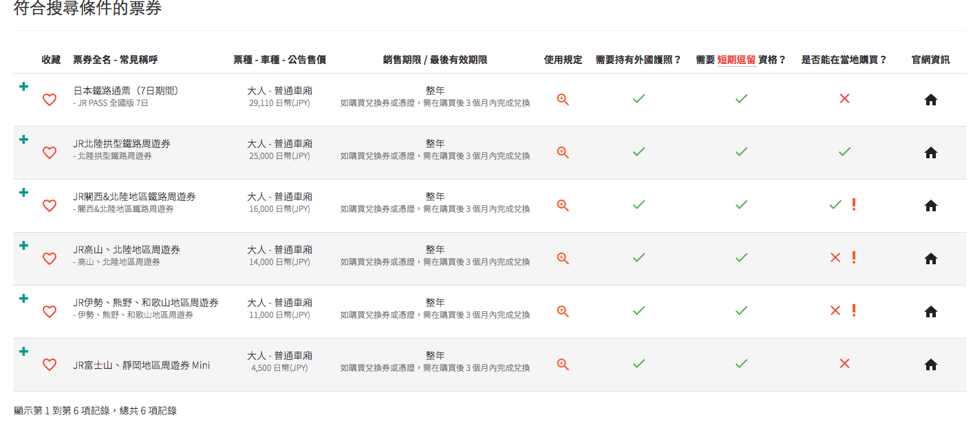
Task: Sort by 票券全名 - 常見稱呼 column header
Action: (116, 60)
